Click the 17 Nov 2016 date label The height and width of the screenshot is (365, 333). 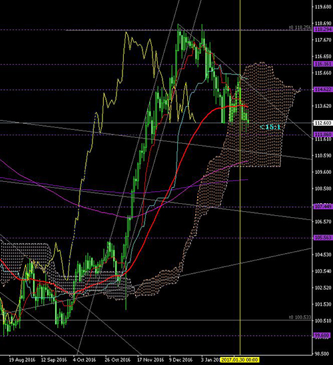(150, 360)
